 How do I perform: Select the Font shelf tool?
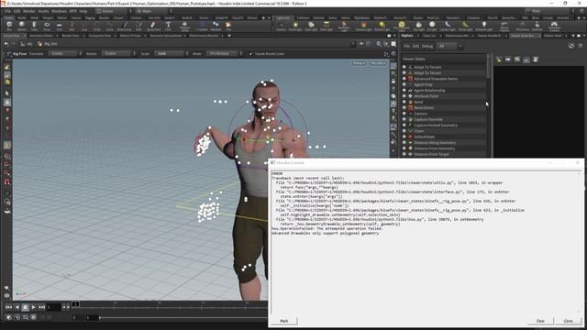[168, 26]
